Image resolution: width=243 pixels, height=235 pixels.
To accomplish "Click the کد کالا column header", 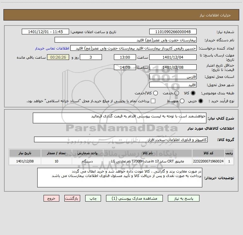I will pyautogui.click(x=208, y=153).
